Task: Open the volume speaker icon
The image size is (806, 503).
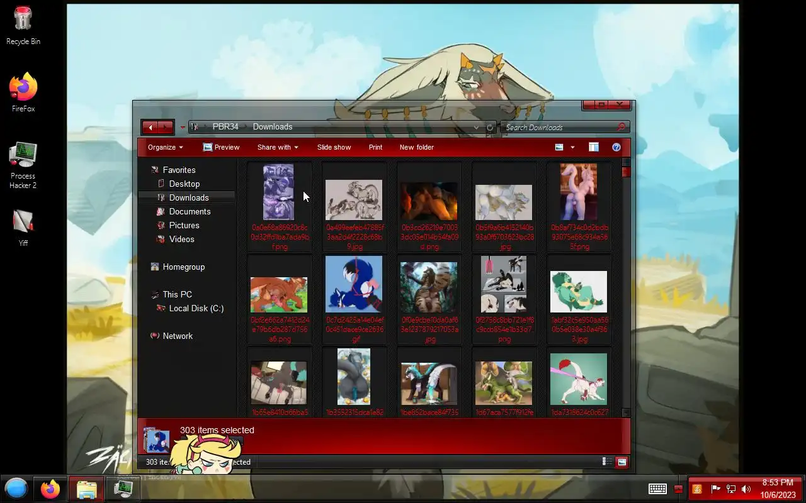Action: click(746, 489)
